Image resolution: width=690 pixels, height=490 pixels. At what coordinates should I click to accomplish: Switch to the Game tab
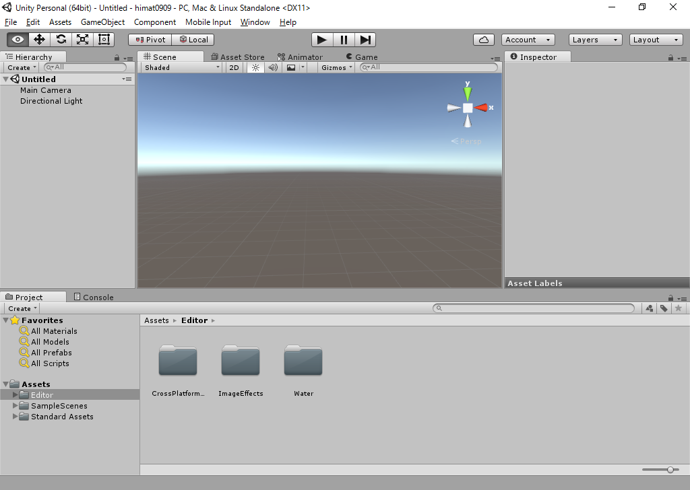(x=362, y=57)
